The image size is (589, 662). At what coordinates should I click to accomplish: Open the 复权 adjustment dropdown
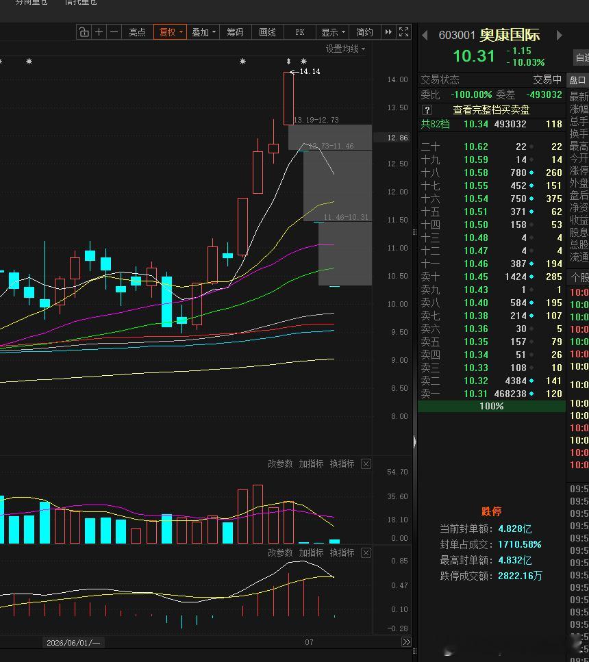171,32
